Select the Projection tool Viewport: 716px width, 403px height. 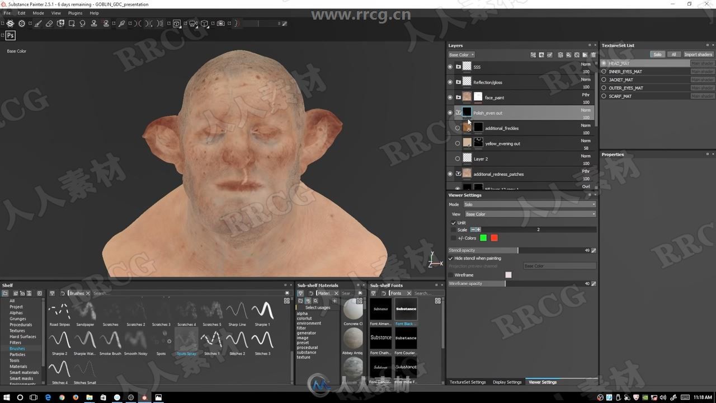point(60,24)
